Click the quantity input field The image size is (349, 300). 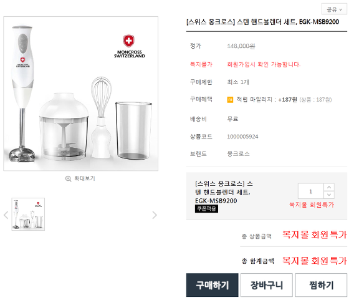click(x=311, y=191)
